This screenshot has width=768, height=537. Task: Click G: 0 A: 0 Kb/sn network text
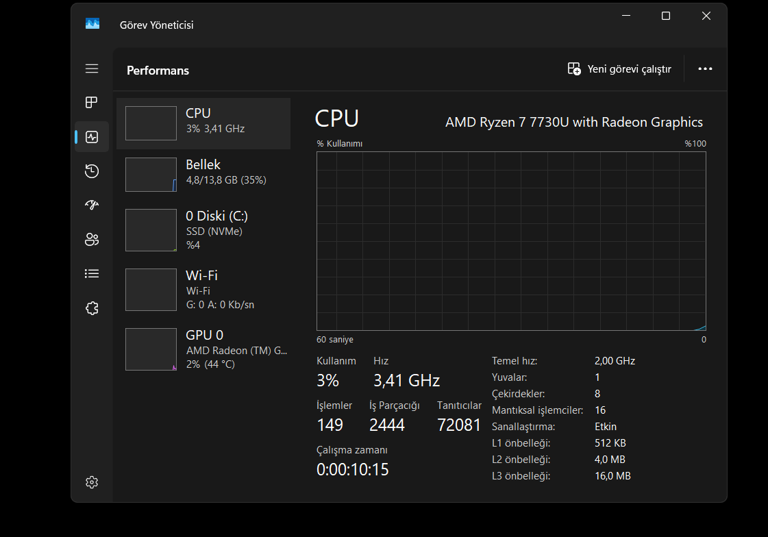pyautogui.click(x=220, y=305)
